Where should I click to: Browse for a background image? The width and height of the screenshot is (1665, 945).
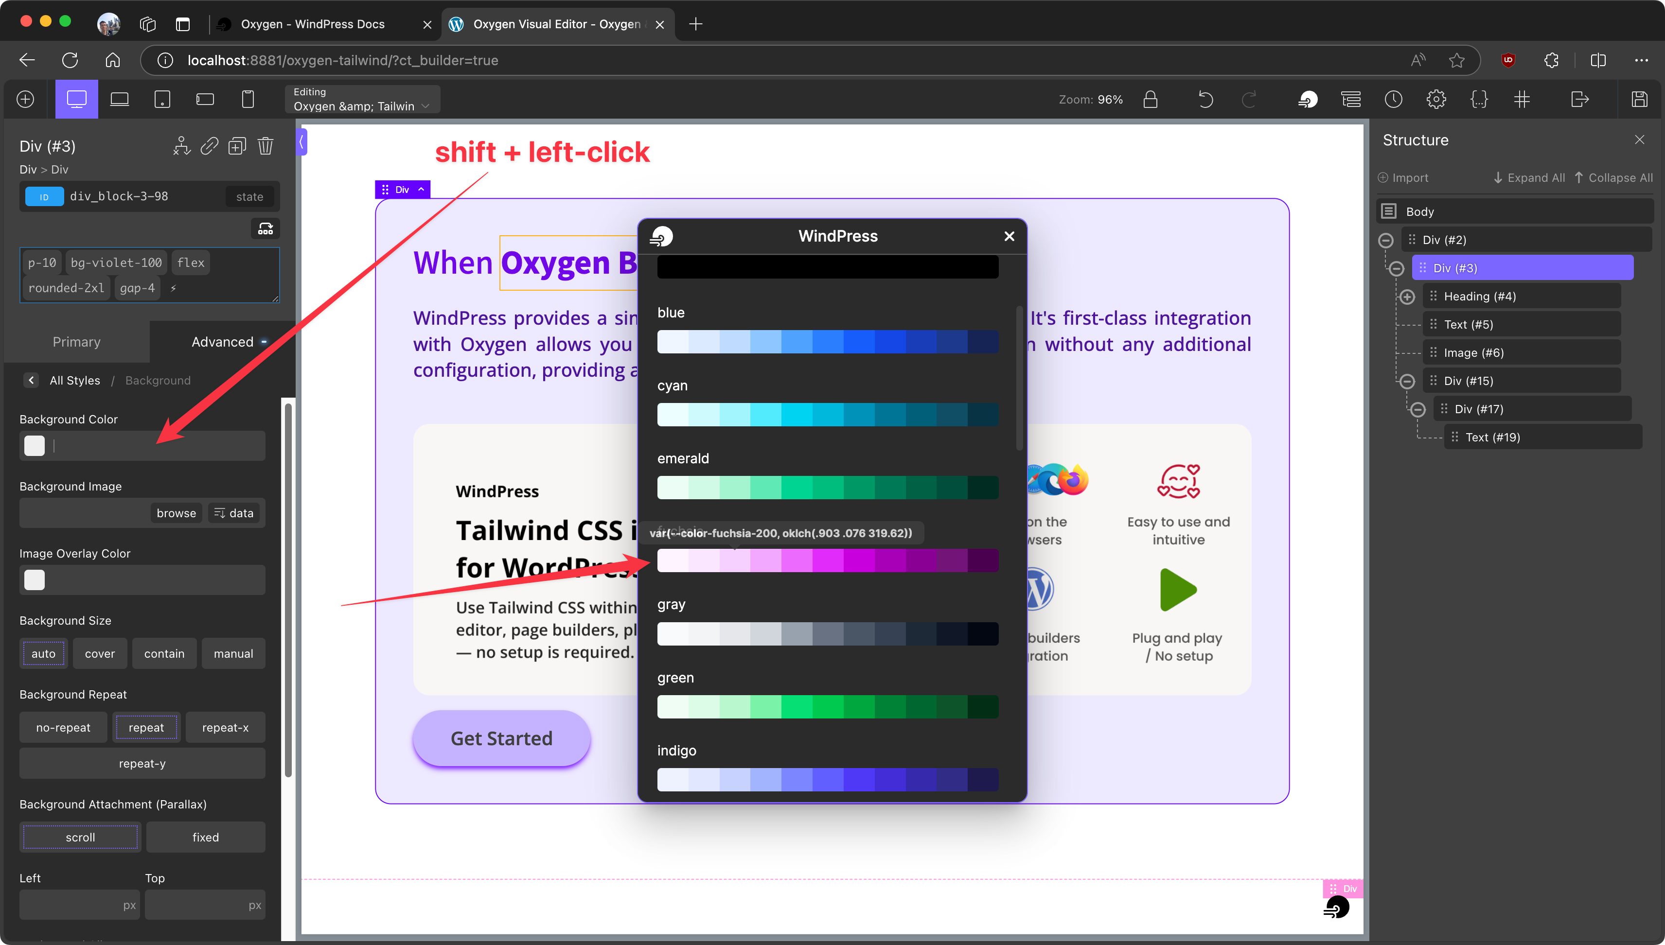[x=175, y=513]
